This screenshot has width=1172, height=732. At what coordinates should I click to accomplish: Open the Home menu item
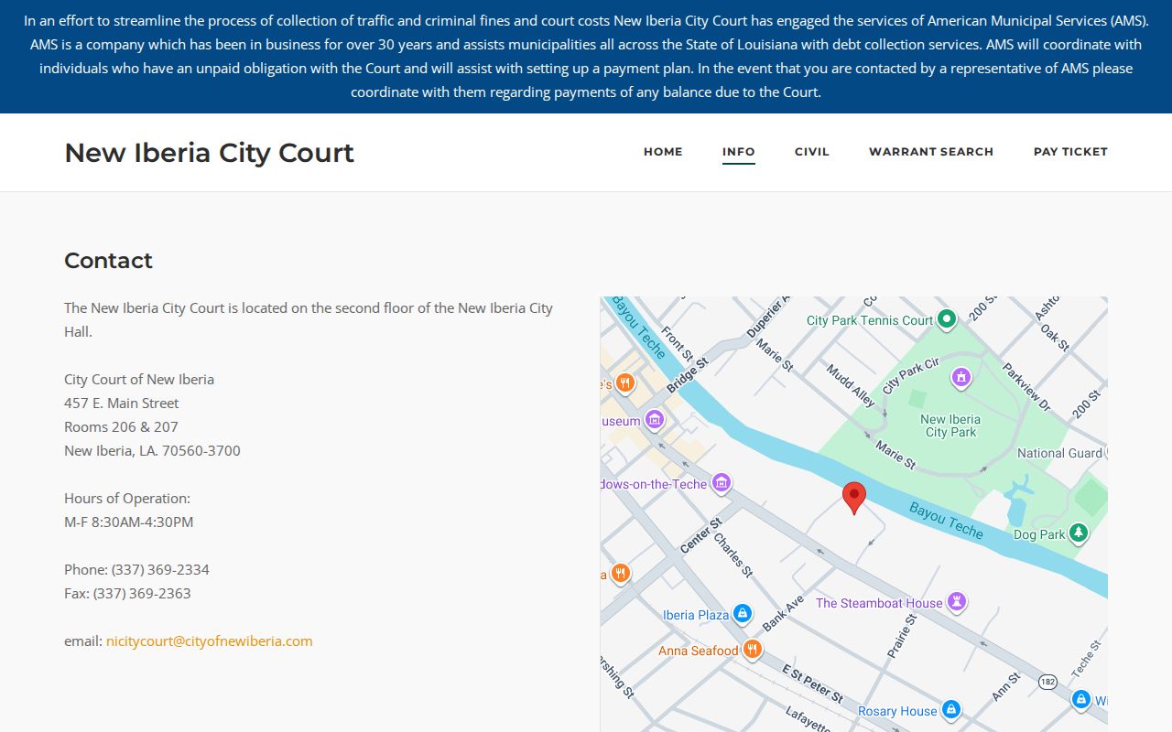[663, 152]
